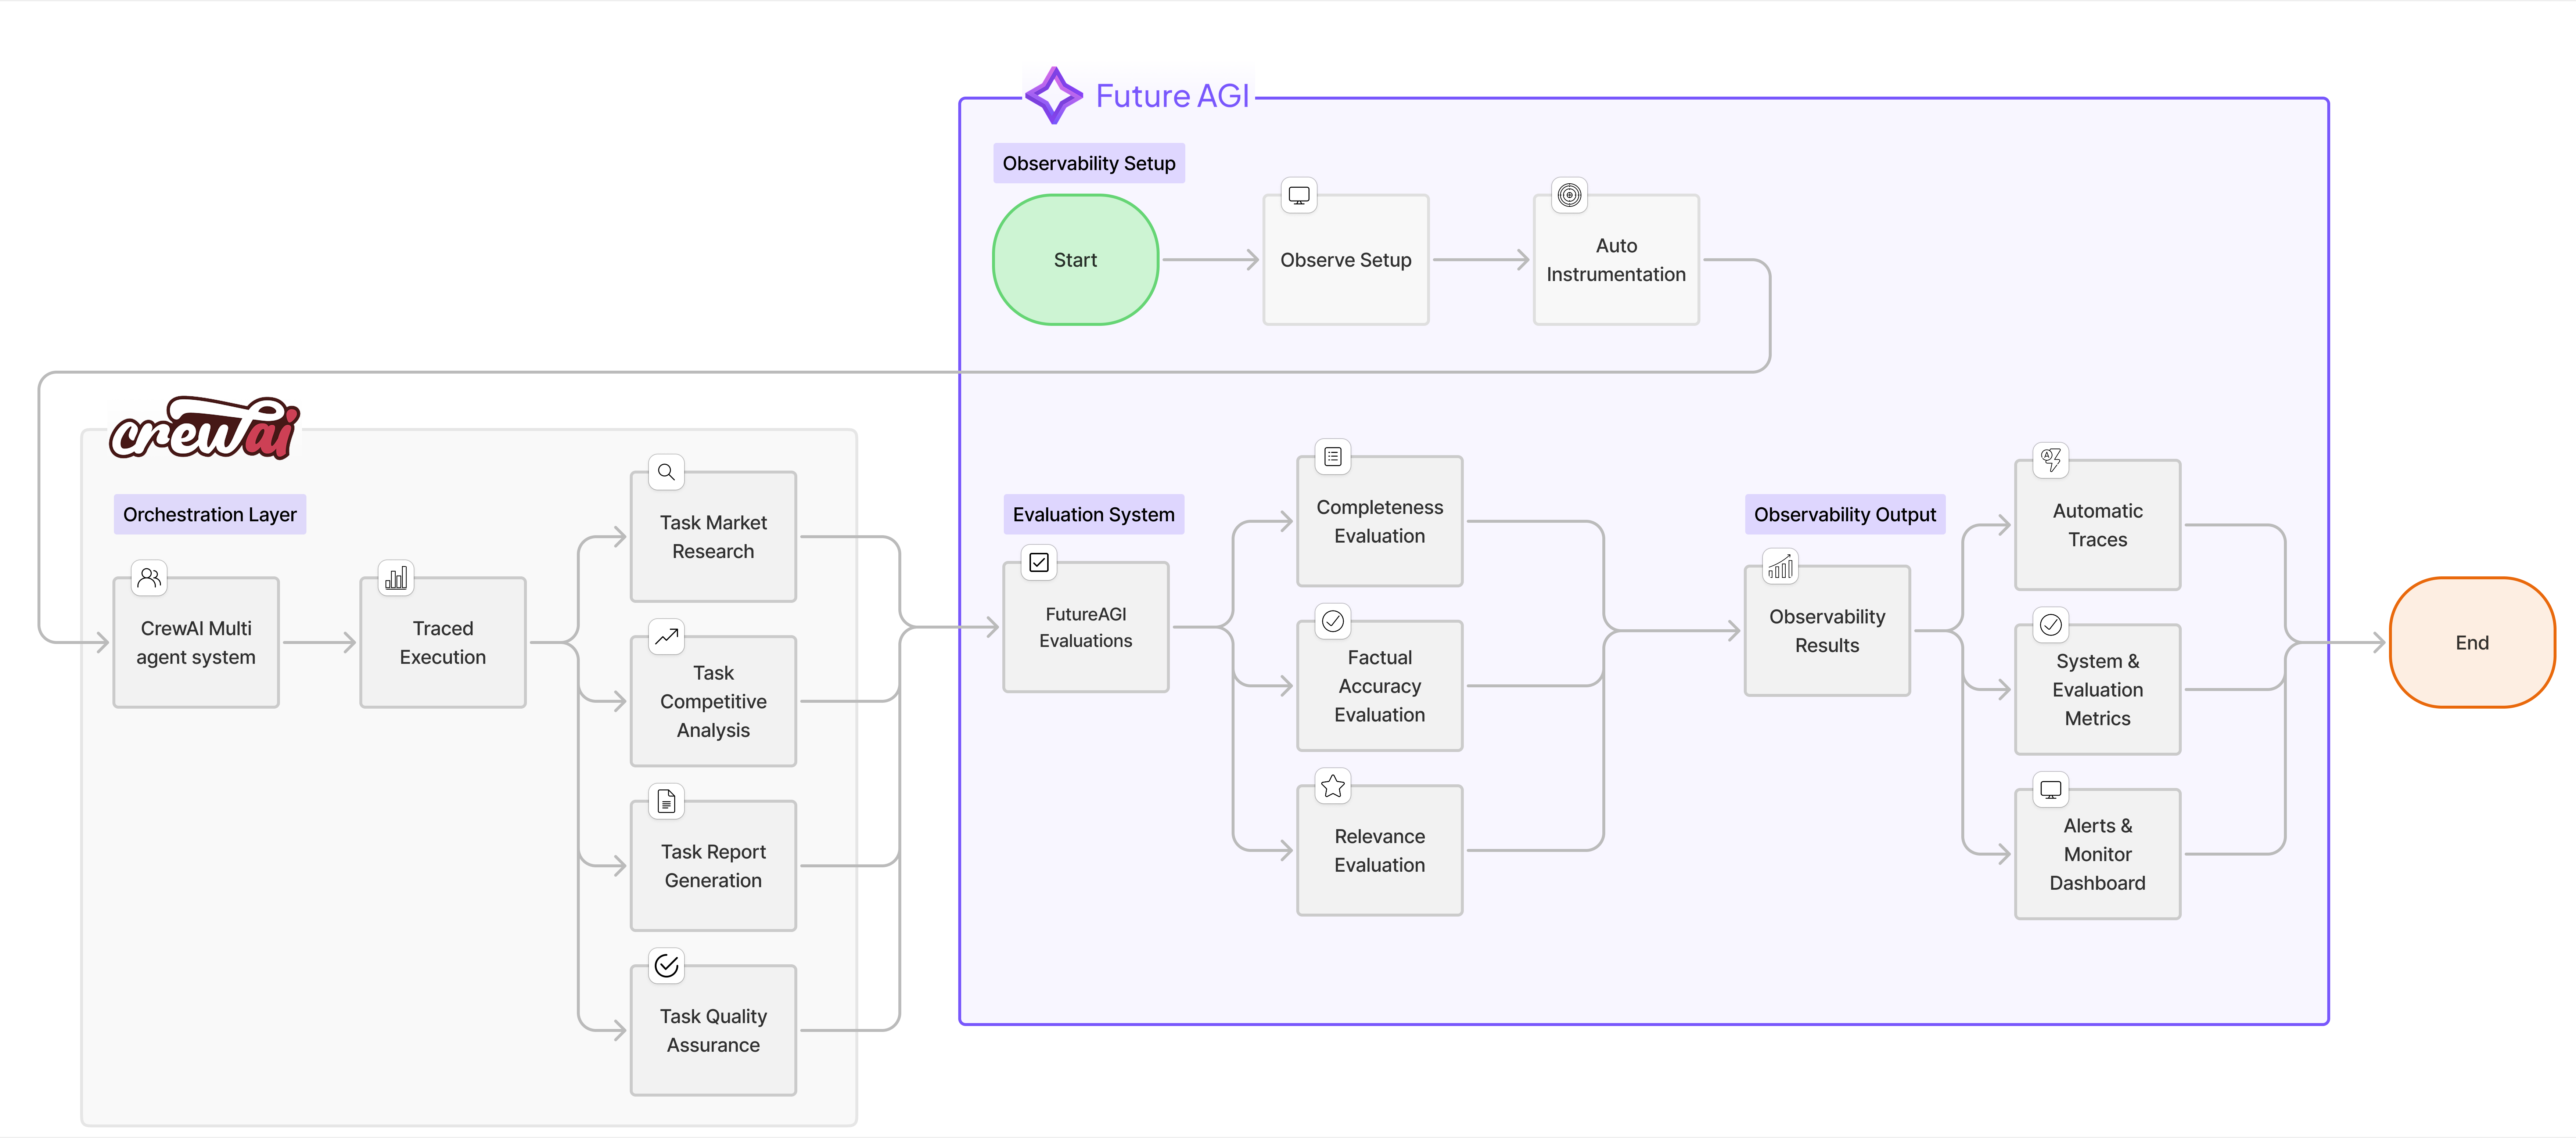Select the Relevance Evaluation node
This screenshot has width=2576, height=1141.
pyautogui.click(x=1380, y=851)
